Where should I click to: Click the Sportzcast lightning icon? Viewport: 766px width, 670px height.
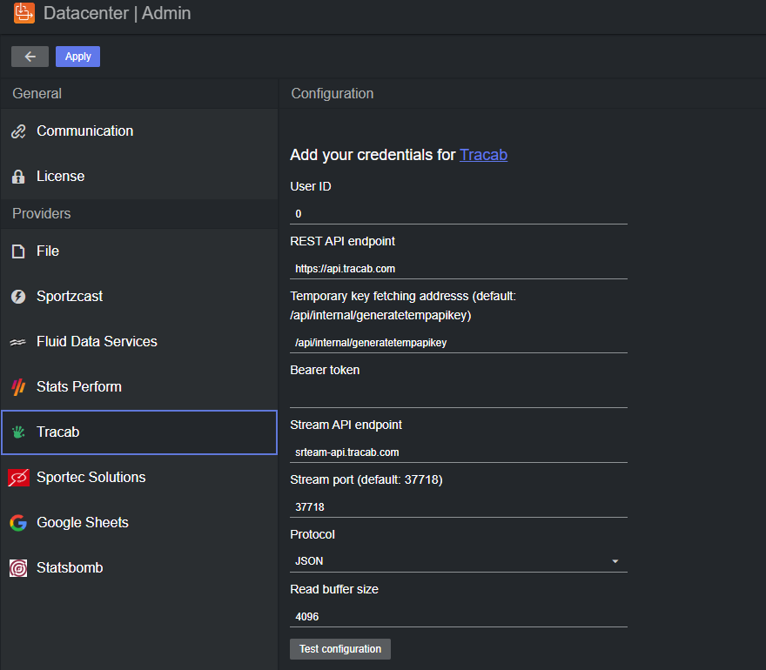tap(18, 297)
